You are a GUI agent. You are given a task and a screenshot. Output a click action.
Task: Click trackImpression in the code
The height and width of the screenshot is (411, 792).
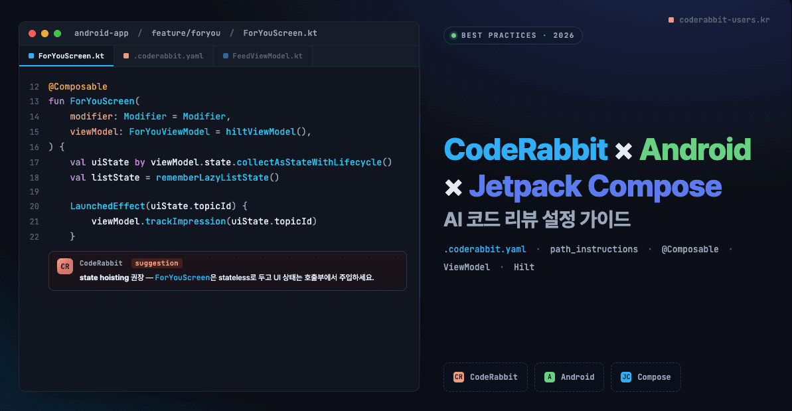click(185, 222)
